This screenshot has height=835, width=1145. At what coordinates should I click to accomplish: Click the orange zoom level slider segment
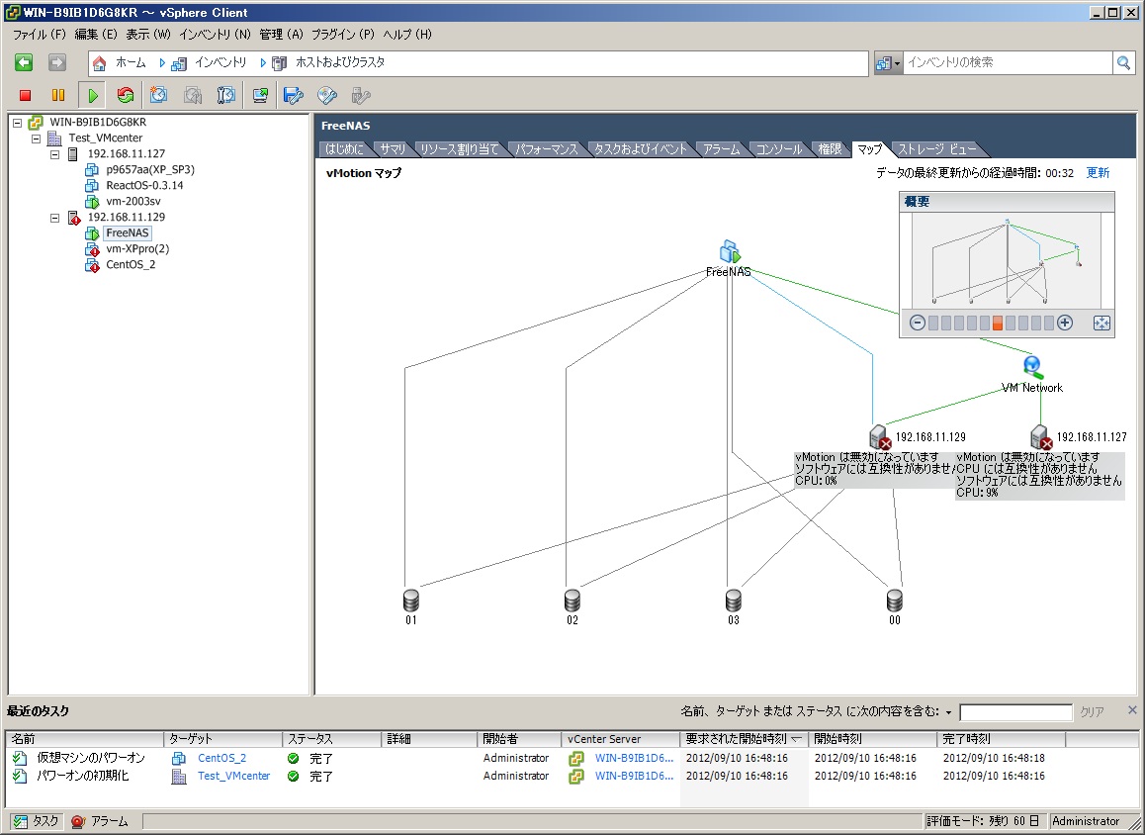click(998, 323)
